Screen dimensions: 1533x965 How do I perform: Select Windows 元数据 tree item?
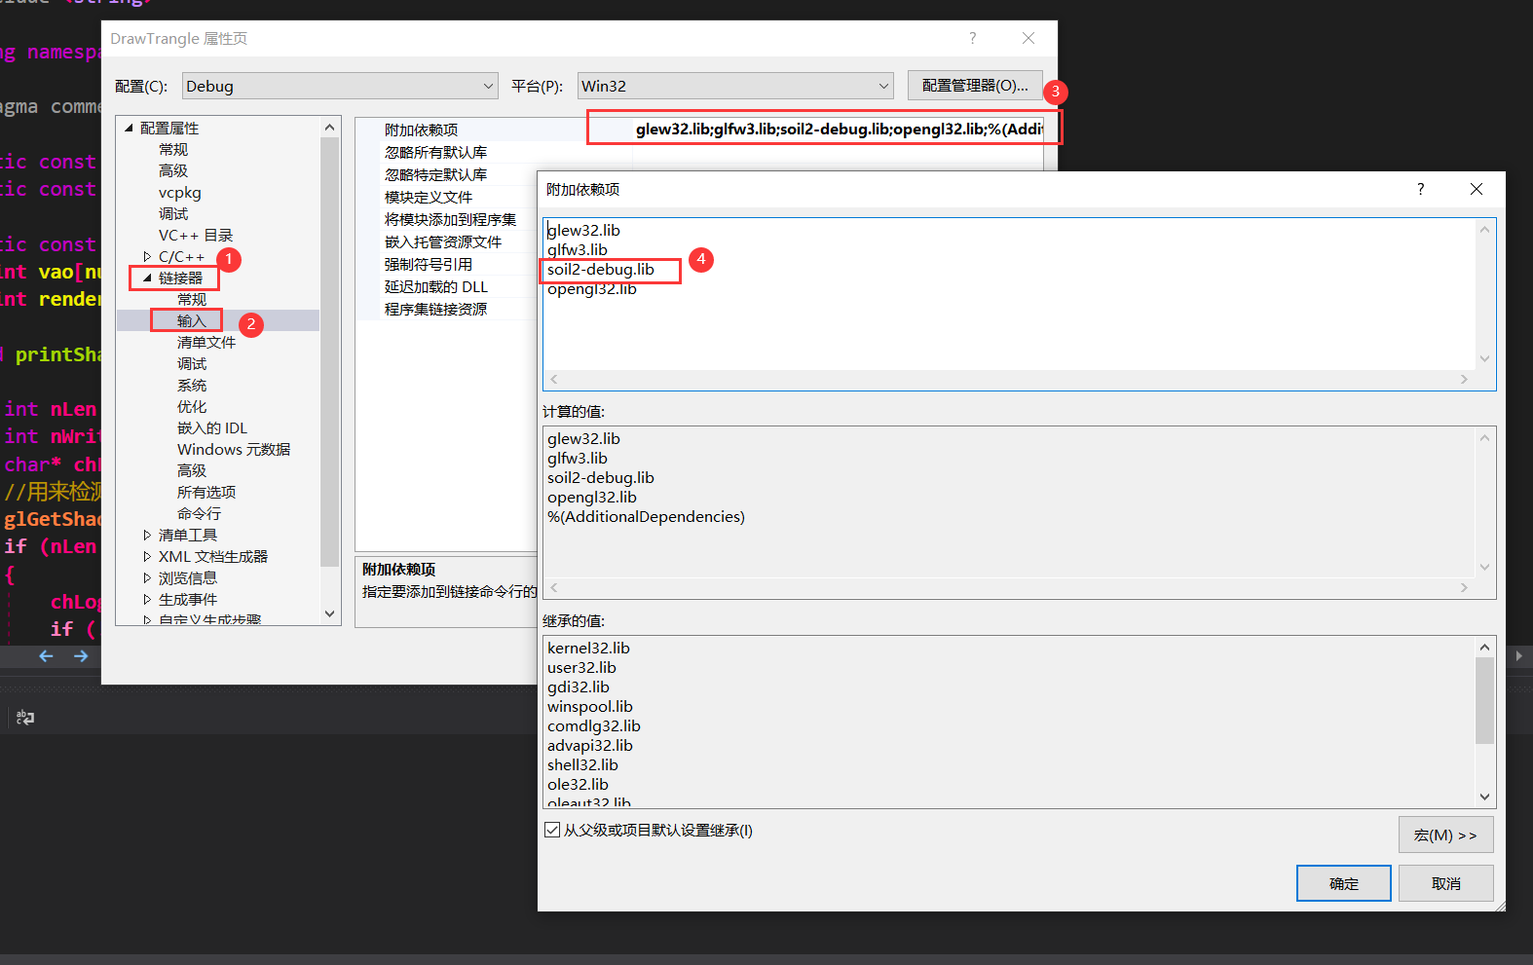[234, 449]
